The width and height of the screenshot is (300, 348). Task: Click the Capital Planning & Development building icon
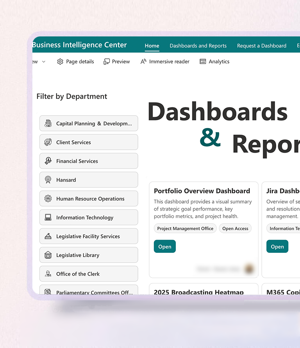(48, 123)
